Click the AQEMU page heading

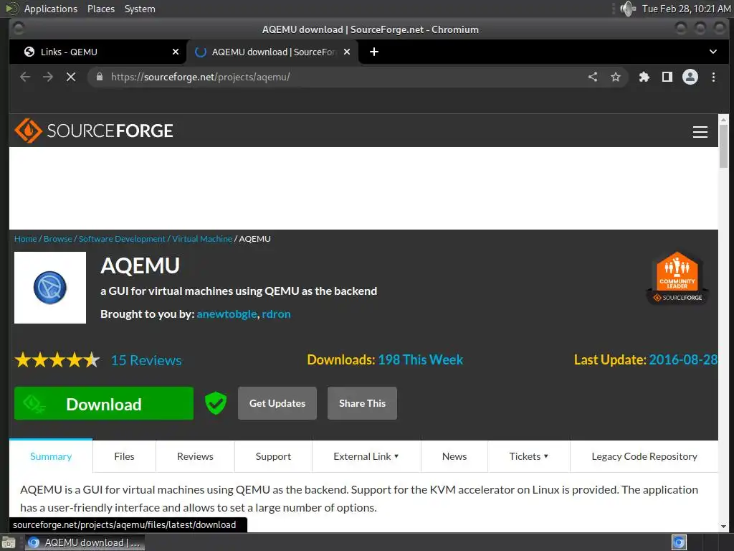coord(140,265)
